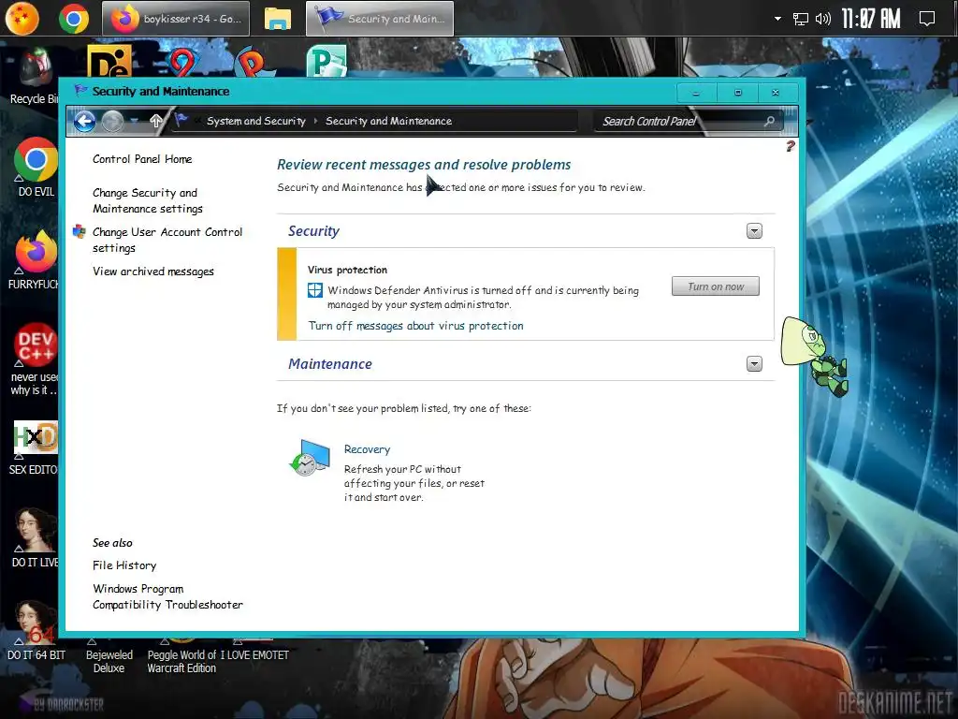The image size is (958, 719).
Task: Click the Maintenance section heading
Action: click(x=330, y=364)
